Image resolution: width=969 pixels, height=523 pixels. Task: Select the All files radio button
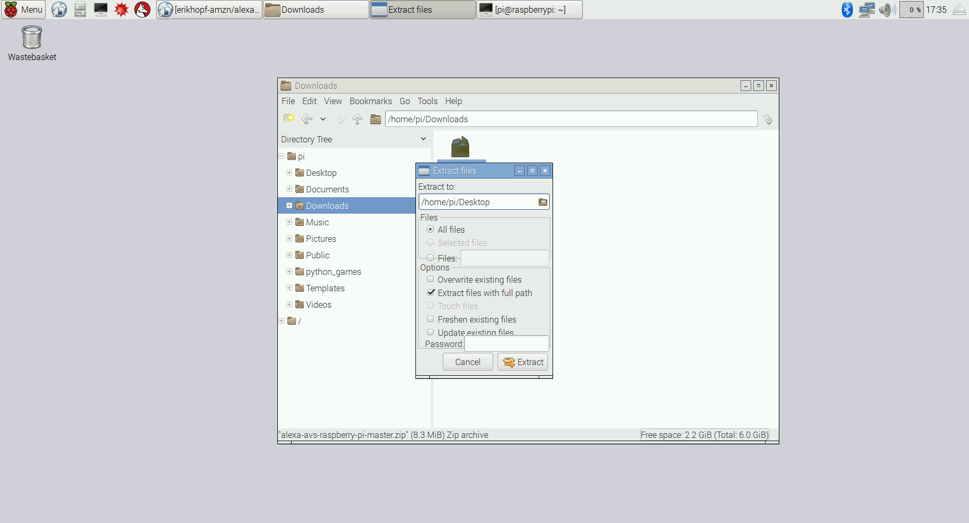pyautogui.click(x=430, y=229)
